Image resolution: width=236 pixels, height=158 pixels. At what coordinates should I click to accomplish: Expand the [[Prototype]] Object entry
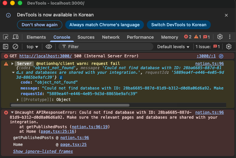click(18, 100)
